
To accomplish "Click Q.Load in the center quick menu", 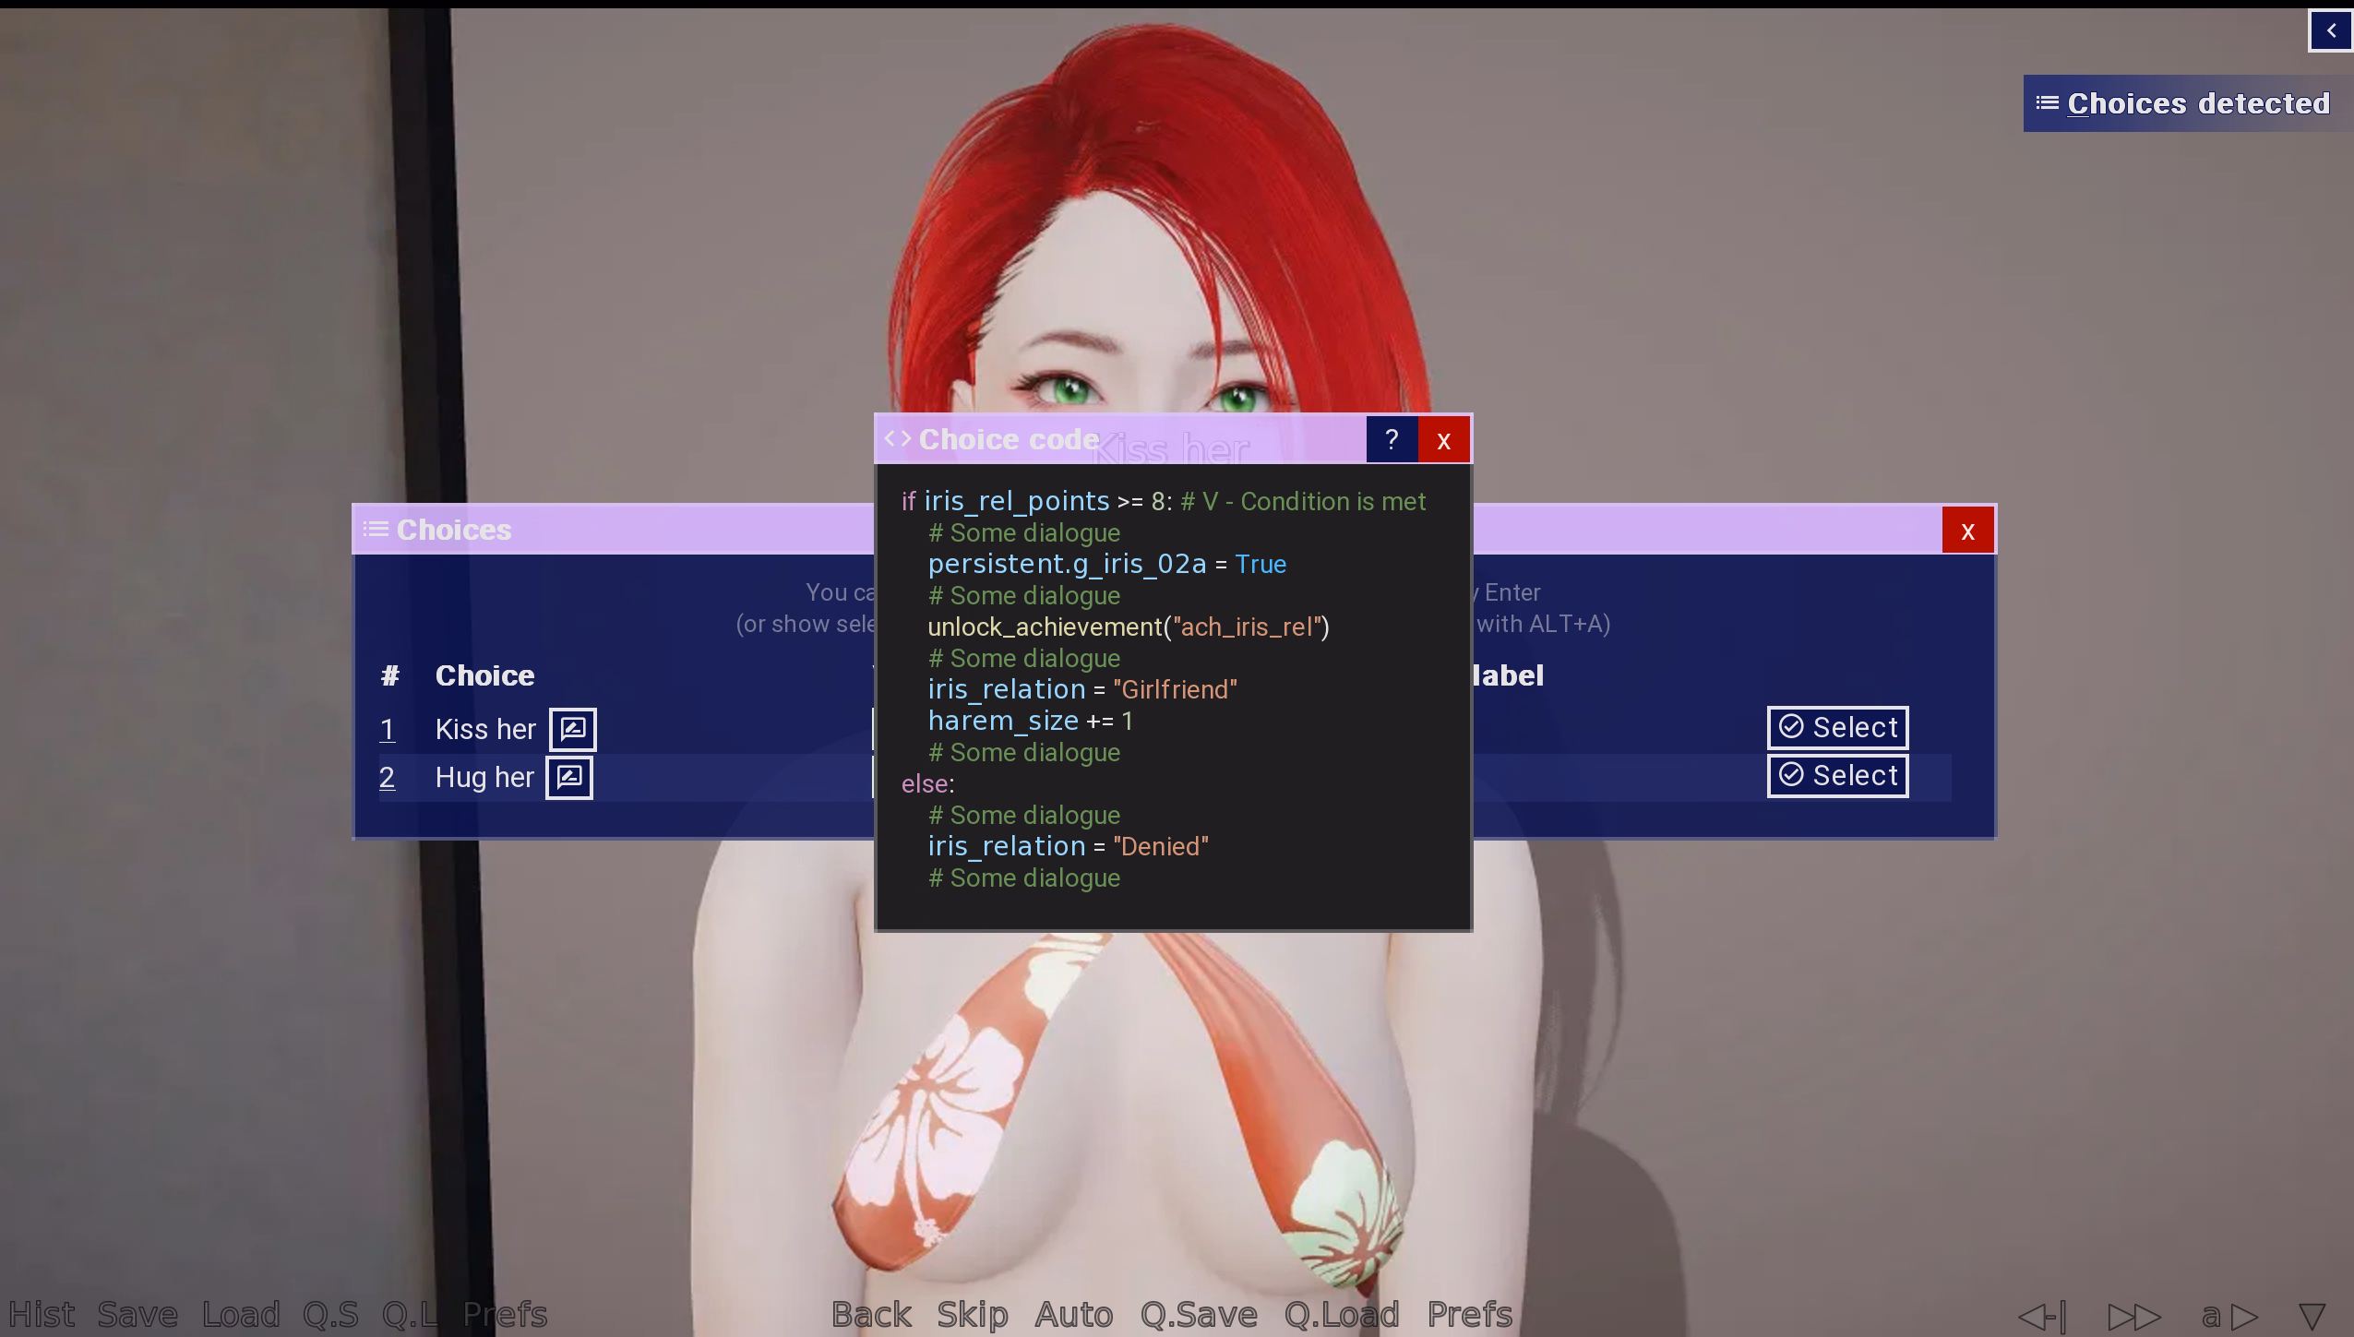I will 1342,1314.
